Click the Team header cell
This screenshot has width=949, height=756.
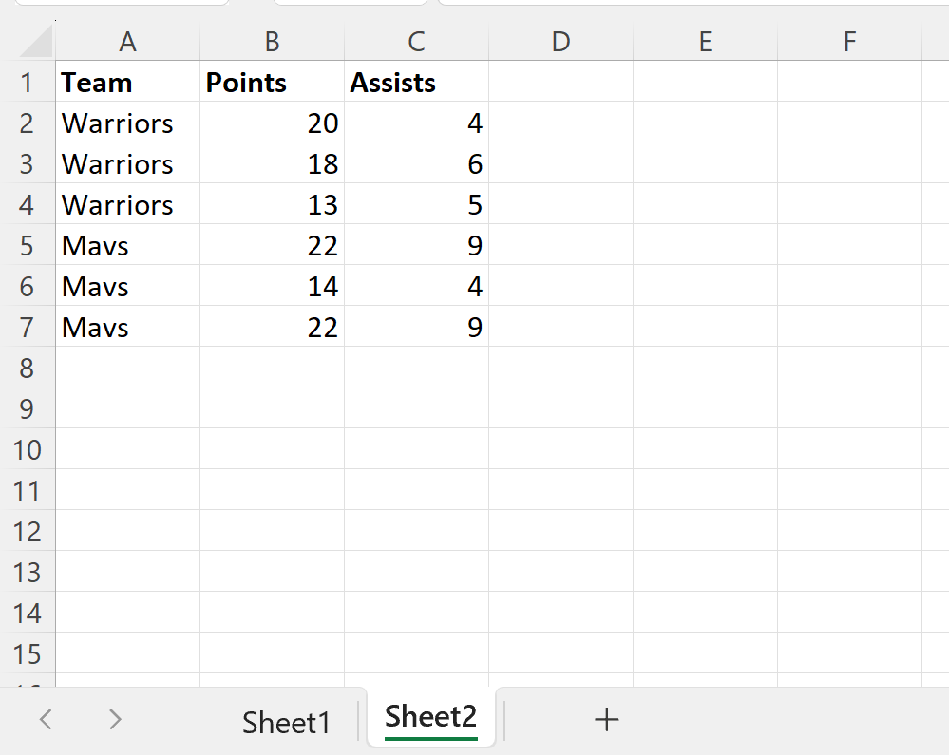click(x=127, y=82)
